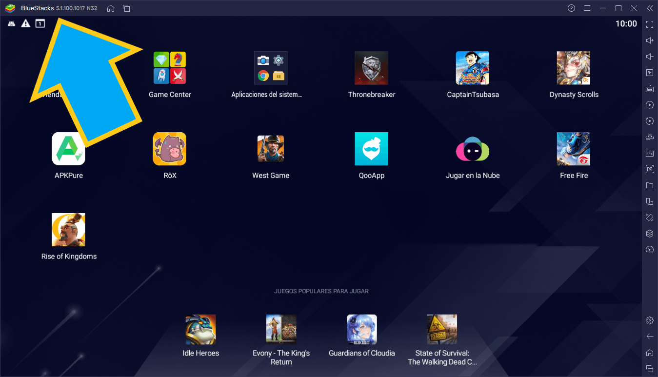Increase volume with the side toolbar speaker icon

[649, 40]
